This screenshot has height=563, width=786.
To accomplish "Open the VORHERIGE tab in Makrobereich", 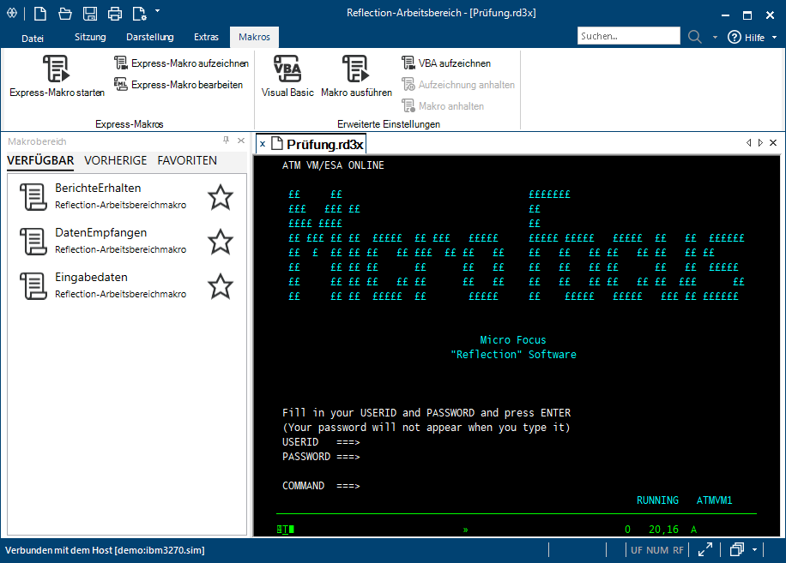I will coord(115,160).
